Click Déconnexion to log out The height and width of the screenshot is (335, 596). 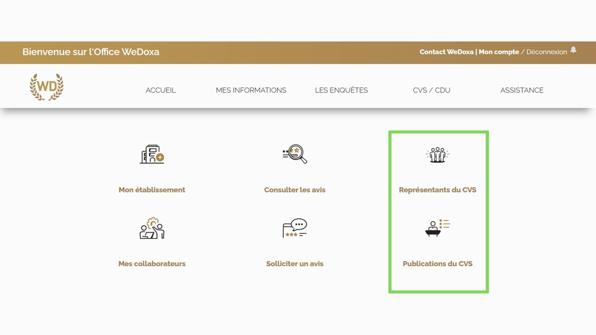(x=546, y=52)
